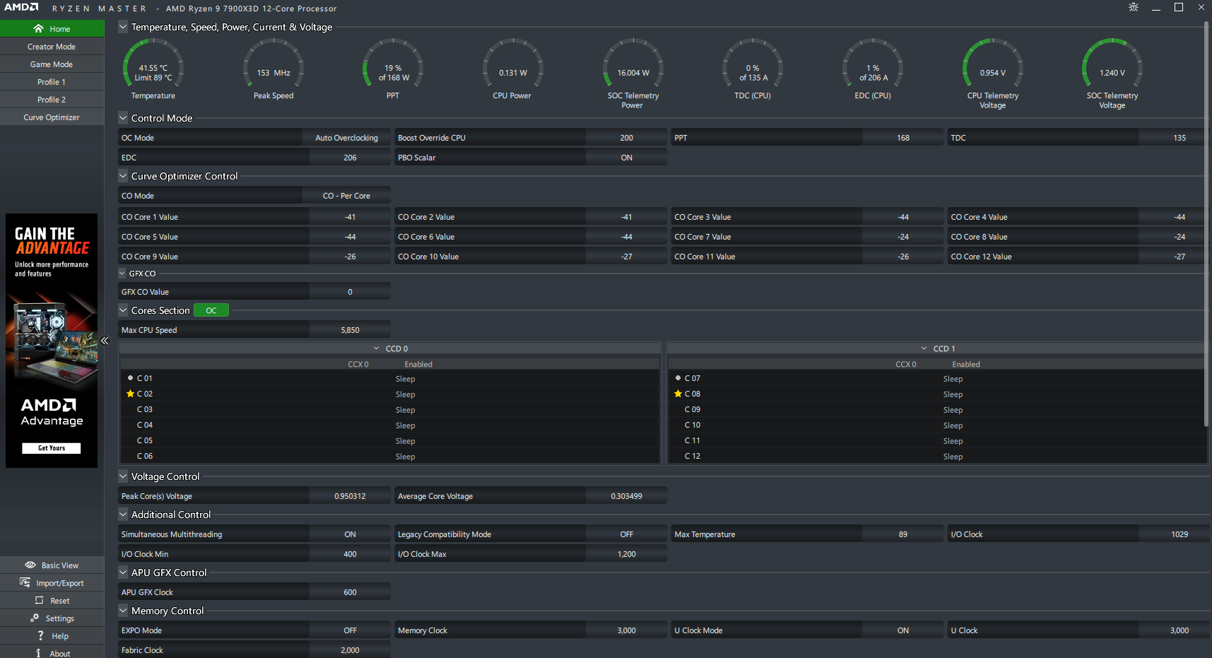Collapse the Curve Optimizer Control section
The image size is (1212, 658).
point(123,176)
